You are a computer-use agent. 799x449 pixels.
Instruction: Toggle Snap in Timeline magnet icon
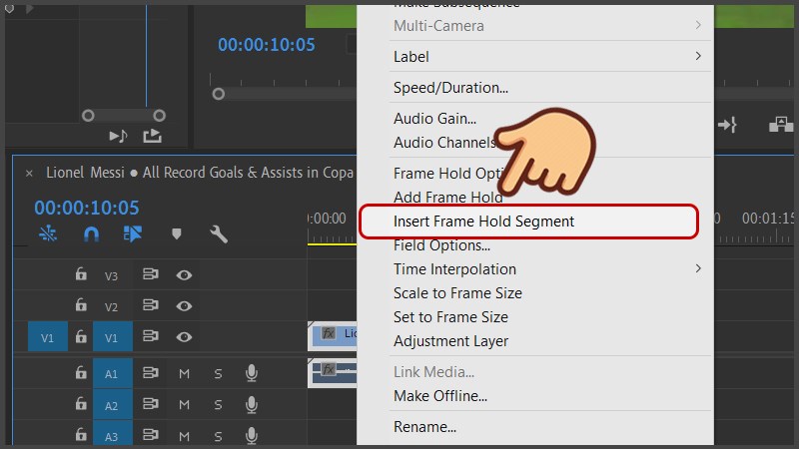tap(91, 234)
